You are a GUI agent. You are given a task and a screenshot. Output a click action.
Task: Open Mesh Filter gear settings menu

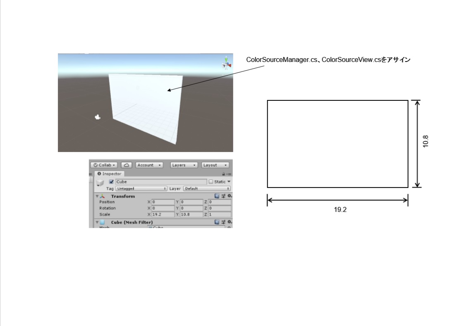pos(230,222)
